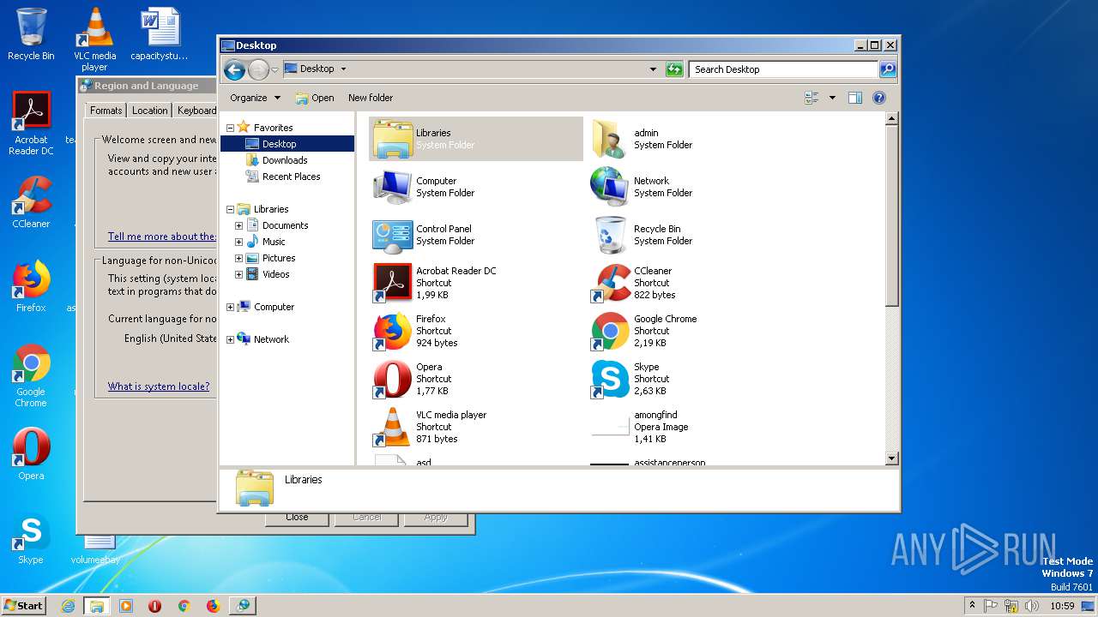Click the refresh button beside address bar
This screenshot has width=1098, height=617.
coord(674,69)
